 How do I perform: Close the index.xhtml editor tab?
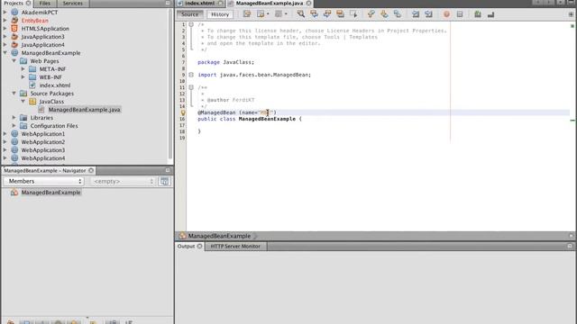pyautogui.click(x=220, y=4)
